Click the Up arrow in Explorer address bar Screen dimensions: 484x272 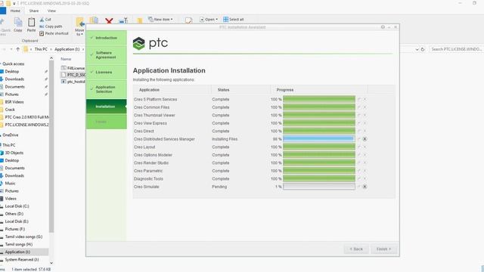pyautogui.click(x=17, y=49)
